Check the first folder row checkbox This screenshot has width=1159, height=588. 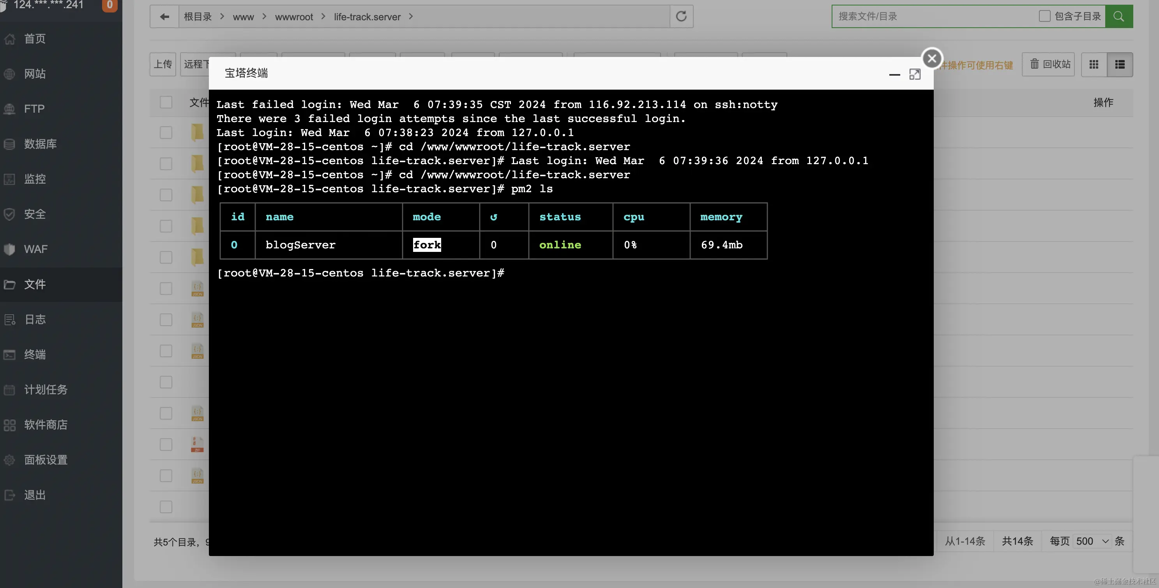(x=166, y=132)
